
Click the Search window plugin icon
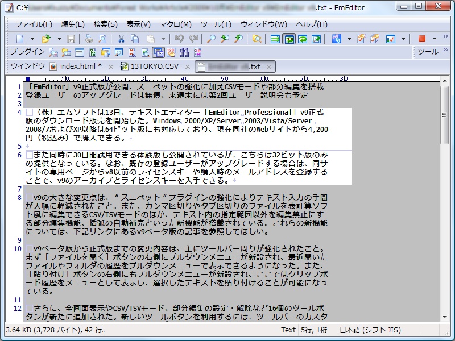tap(119, 52)
